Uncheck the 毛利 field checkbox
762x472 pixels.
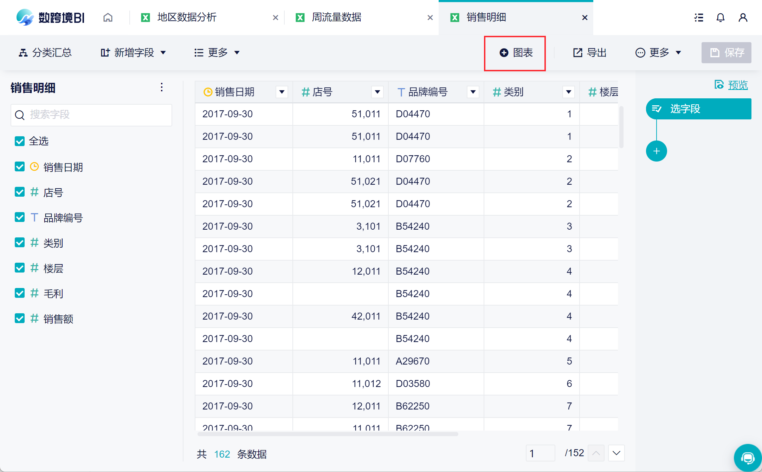tap(20, 293)
